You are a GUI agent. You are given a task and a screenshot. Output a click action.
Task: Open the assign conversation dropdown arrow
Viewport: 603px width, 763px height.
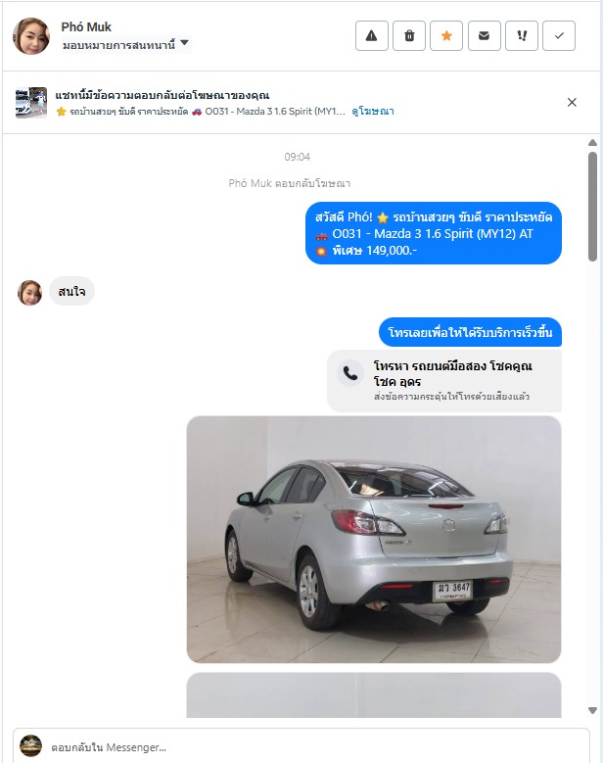click(x=184, y=43)
